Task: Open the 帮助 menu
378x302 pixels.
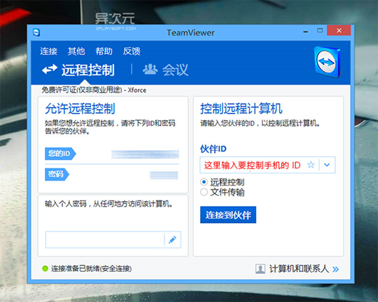Action: pyautogui.click(x=104, y=51)
